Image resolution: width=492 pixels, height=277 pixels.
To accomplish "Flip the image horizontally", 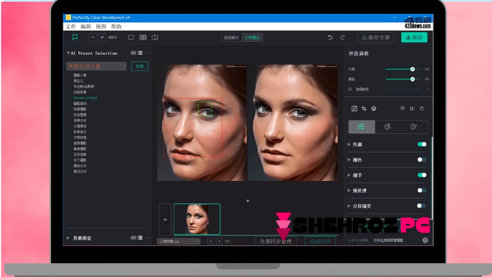I will pos(412,109).
